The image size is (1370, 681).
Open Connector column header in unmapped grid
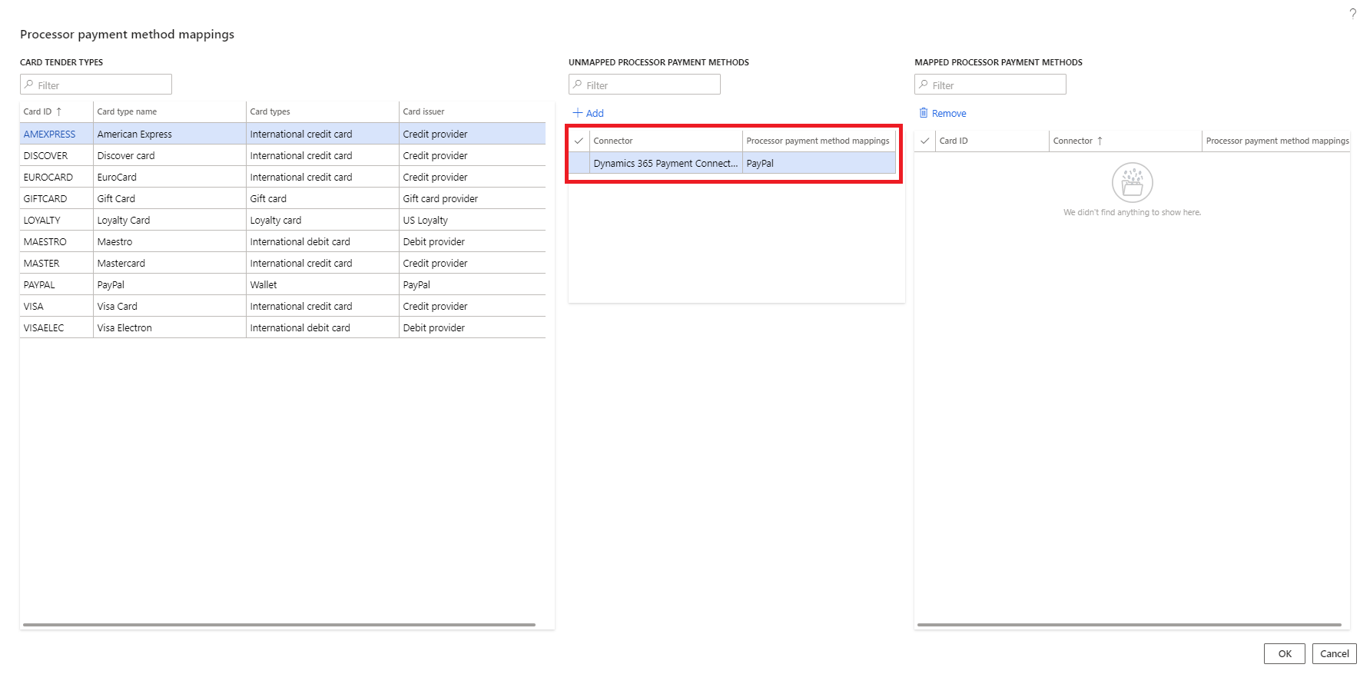tap(665, 141)
